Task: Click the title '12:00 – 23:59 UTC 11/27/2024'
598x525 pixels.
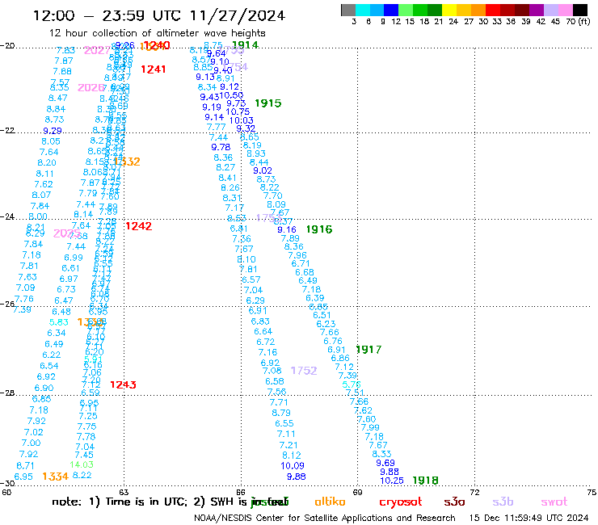Action: pos(159,16)
